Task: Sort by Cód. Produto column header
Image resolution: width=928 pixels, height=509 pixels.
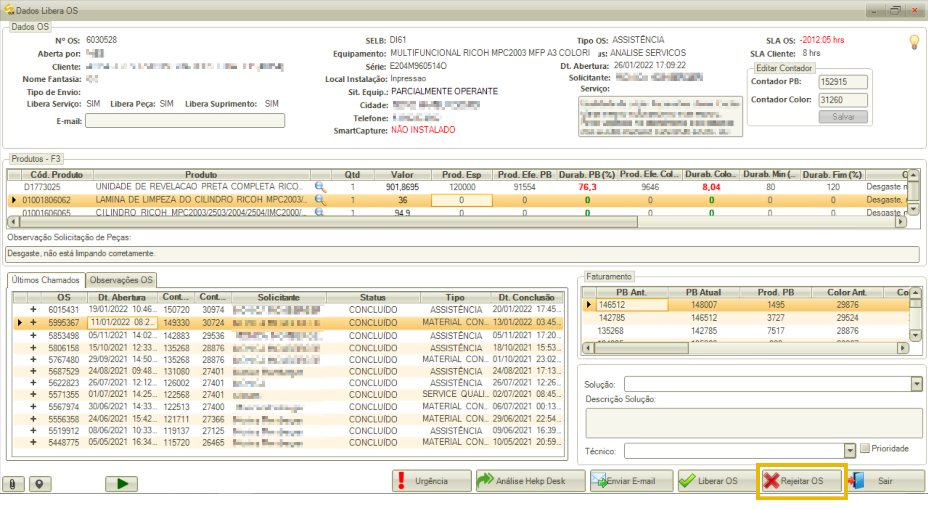Action: coord(57,175)
